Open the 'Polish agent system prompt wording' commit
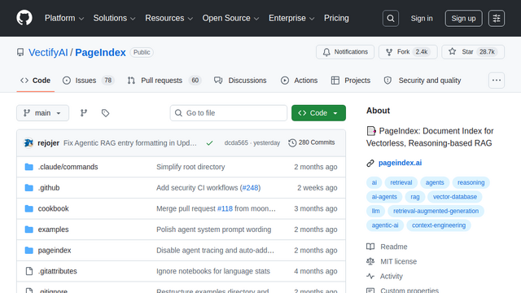 tap(213, 230)
